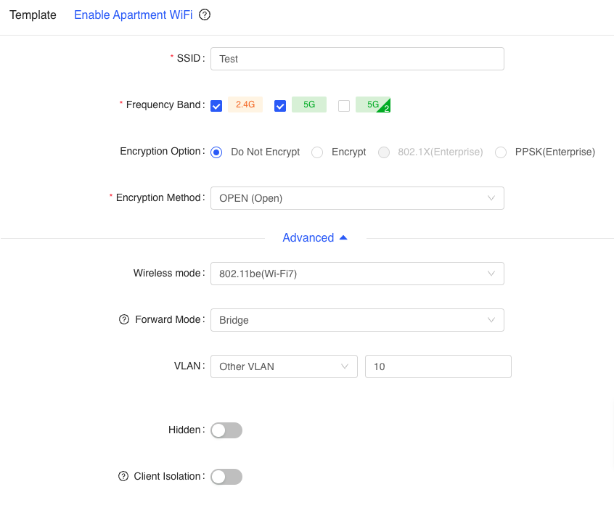Click the 5G frequency band badge
This screenshot has height=508, width=614.
coord(309,105)
